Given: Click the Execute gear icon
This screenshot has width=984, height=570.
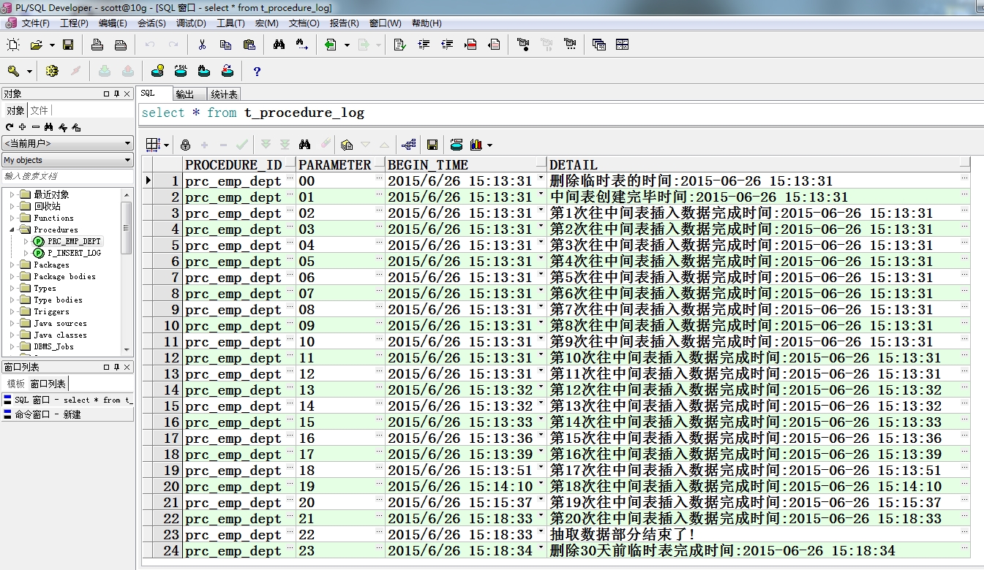Looking at the screenshot, I should (51, 72).
